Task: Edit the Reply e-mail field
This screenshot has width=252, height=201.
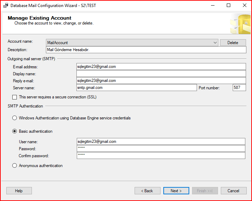Action: tap(161, 81)
